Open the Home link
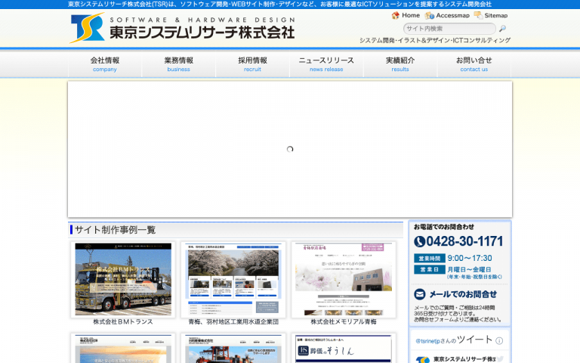The image size is (580, 363). (411, 16)
